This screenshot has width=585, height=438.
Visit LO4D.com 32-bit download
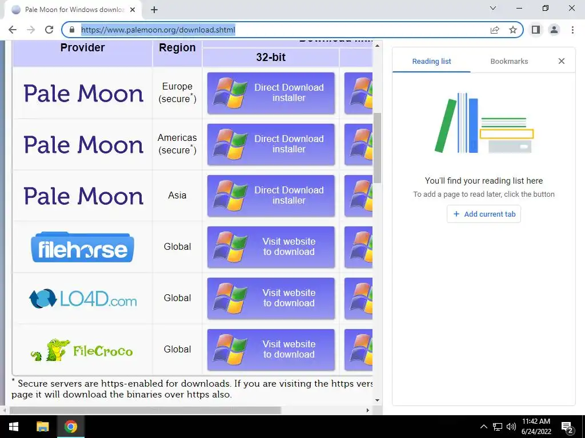pos(271,298)
